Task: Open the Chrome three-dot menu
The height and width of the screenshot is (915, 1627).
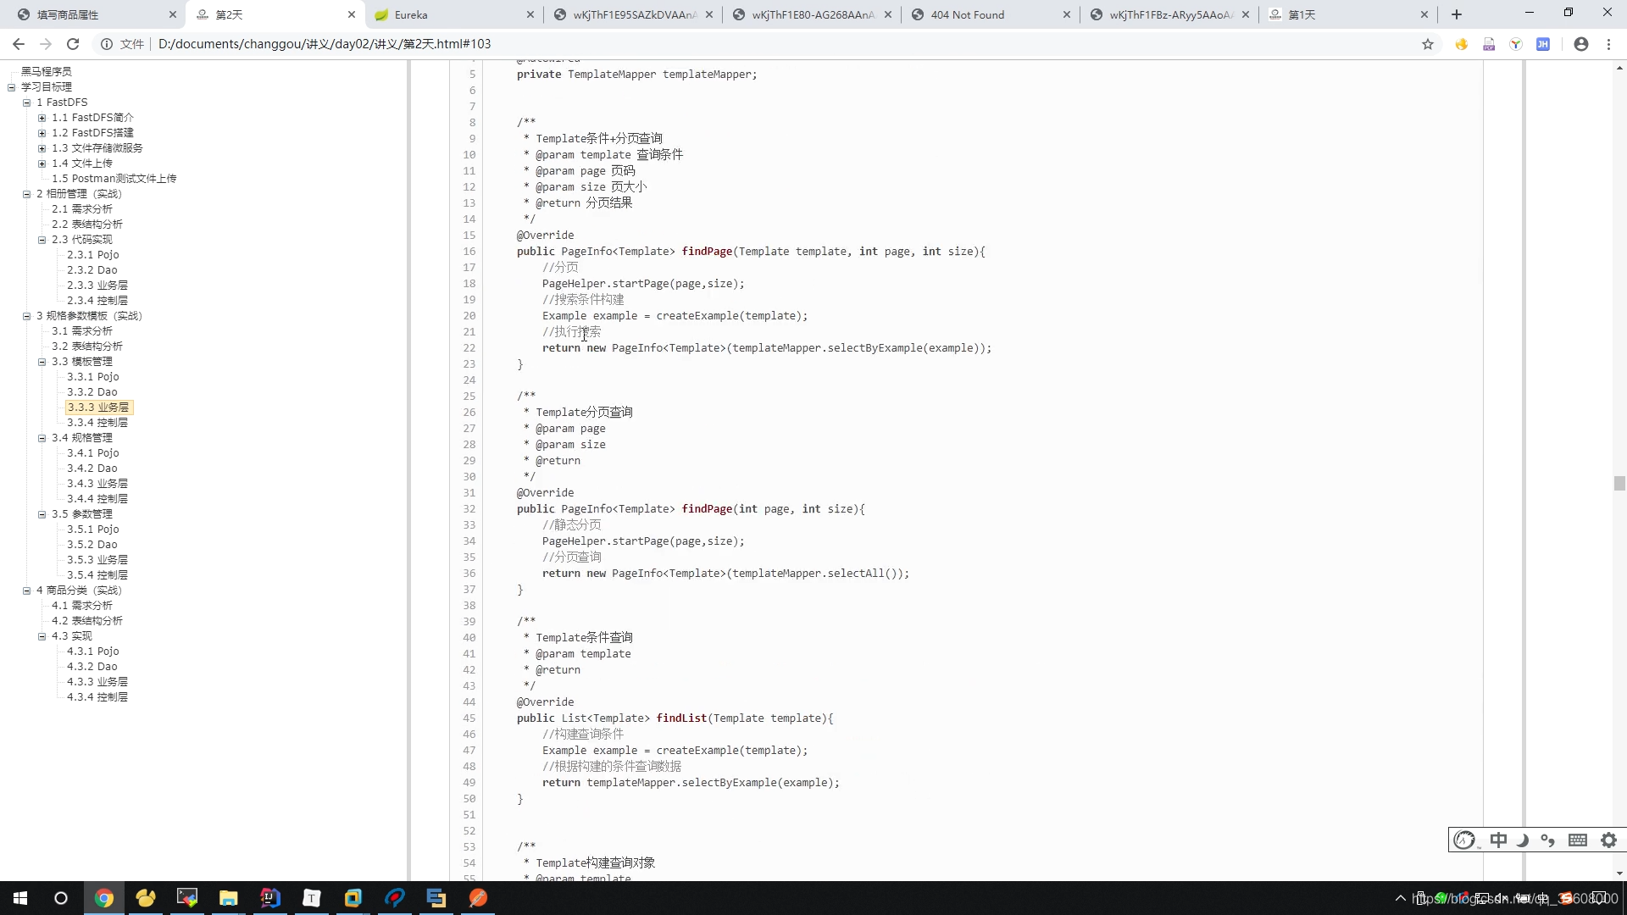Action: click(x=1608, y=44)
